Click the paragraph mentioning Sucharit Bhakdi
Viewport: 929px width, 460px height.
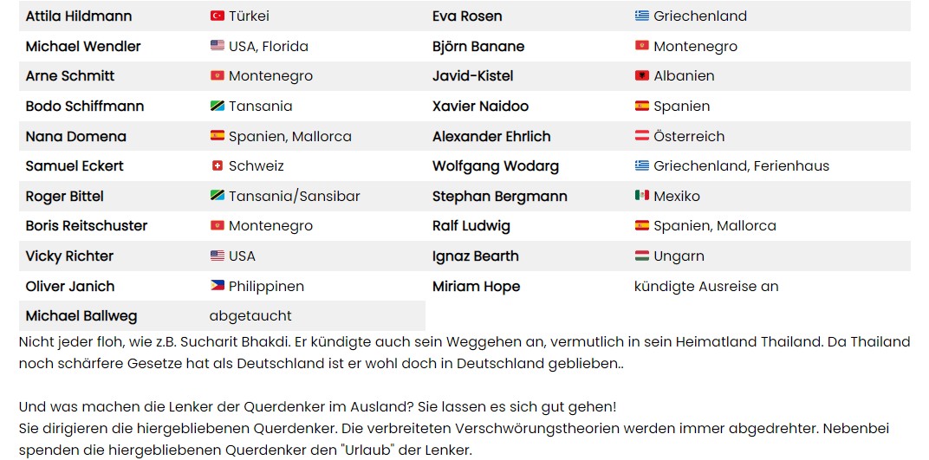(x=464, y=353)
